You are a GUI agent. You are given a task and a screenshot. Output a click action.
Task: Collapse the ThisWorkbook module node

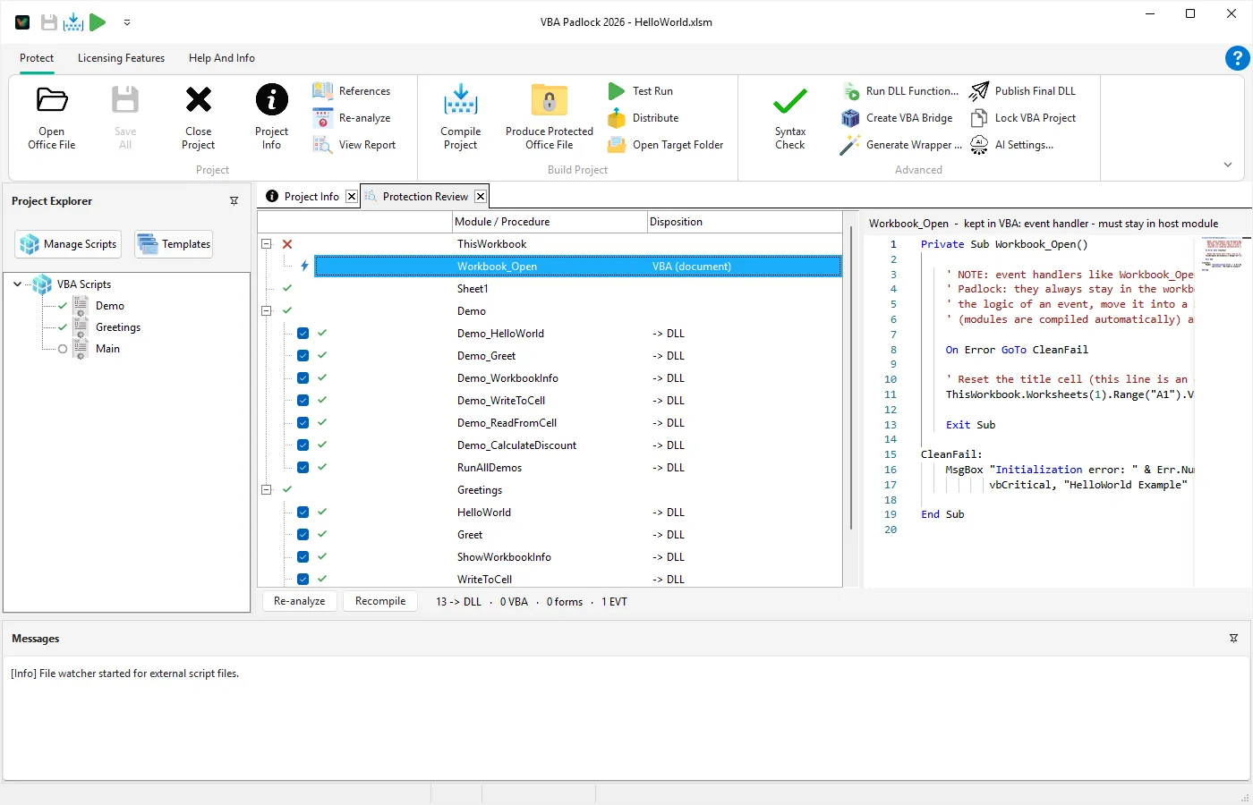pyautogui.click(x=267, y=244)
